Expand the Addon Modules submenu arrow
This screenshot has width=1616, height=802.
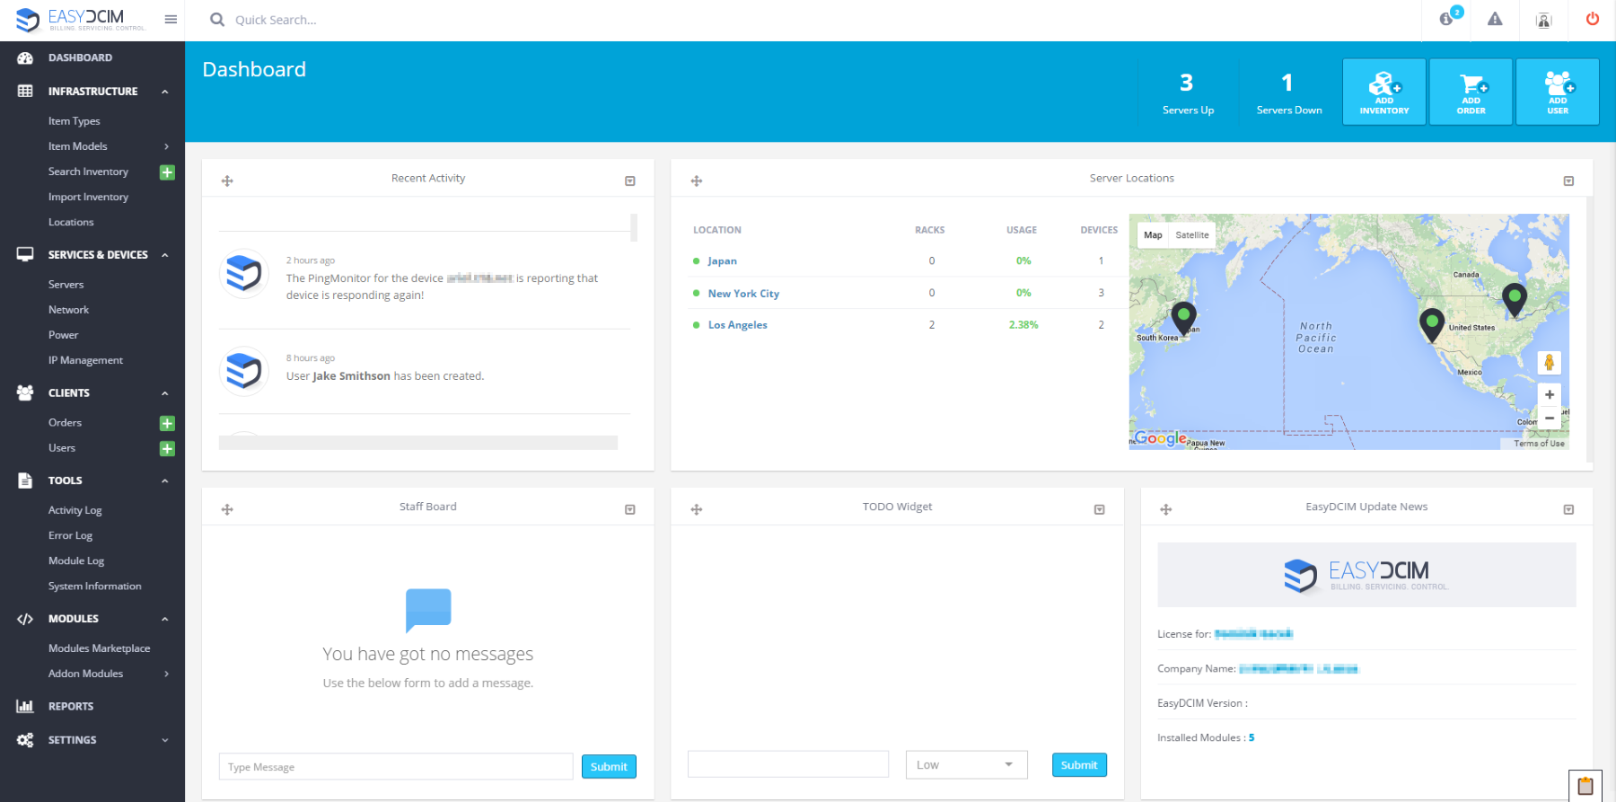click(166, 674)
